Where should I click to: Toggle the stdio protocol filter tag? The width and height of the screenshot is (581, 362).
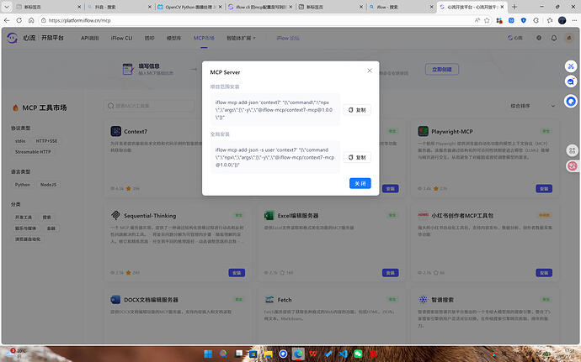coord(20,141)
